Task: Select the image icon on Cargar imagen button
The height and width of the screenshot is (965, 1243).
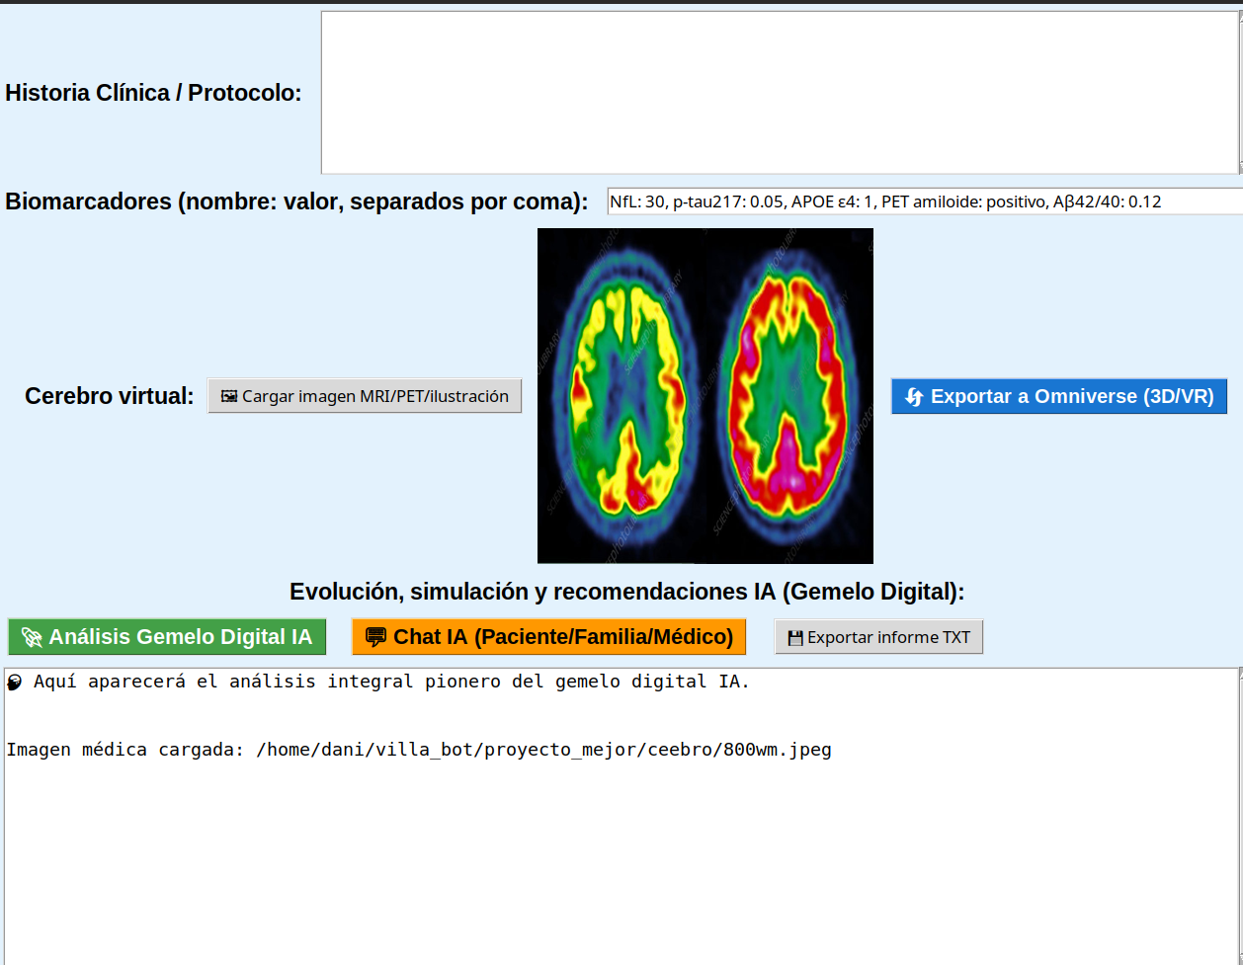Action: point(228,395)
